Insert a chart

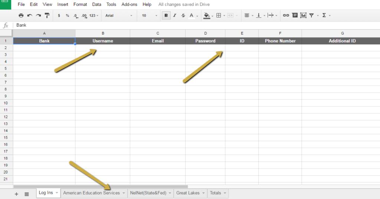(303, 16)
